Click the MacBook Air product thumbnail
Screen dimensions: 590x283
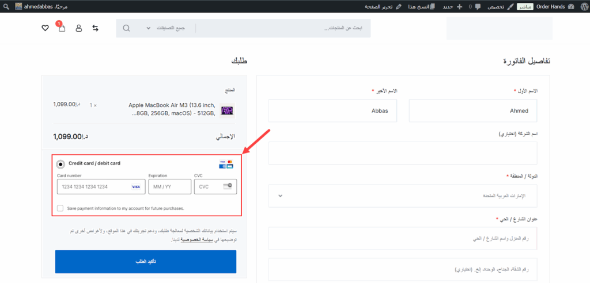click(x=227, y=110)
